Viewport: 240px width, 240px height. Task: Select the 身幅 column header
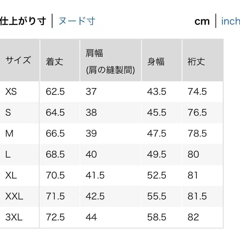(x=156, y=62)
